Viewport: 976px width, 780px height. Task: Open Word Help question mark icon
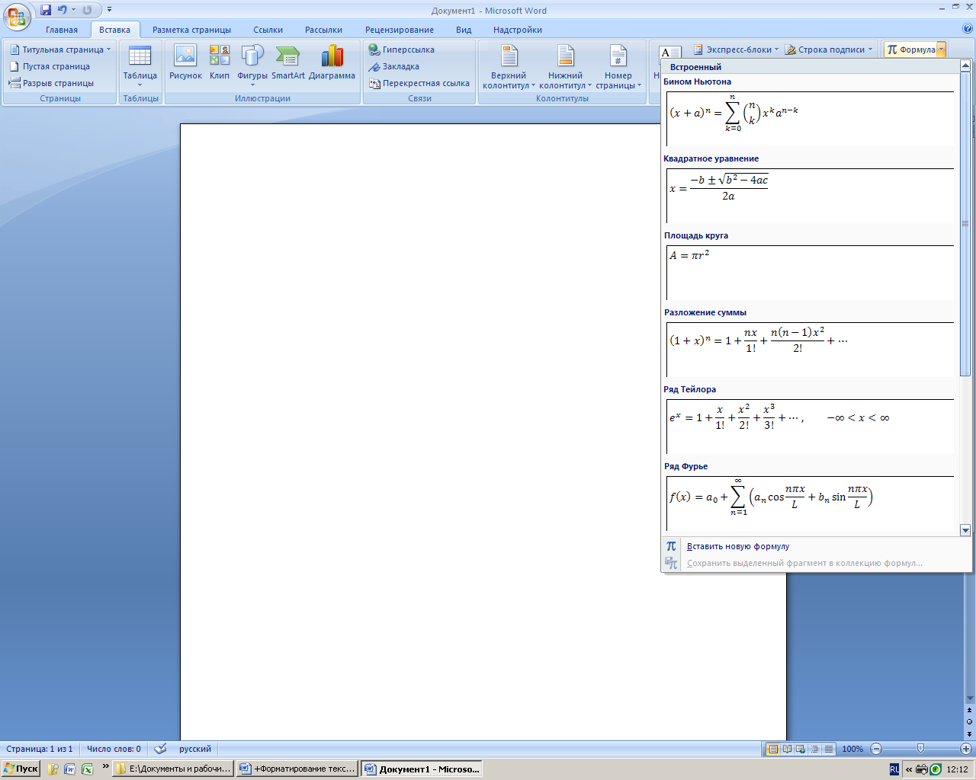968,29
